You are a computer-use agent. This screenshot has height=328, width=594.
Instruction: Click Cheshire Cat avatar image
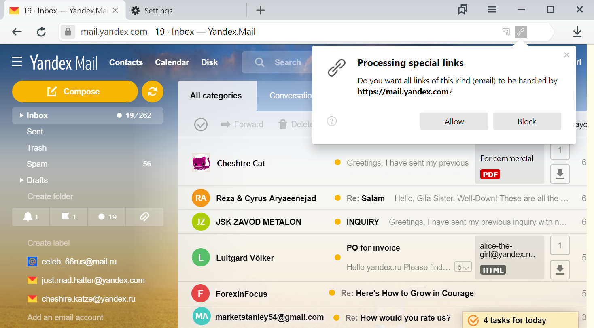[201, 163]
